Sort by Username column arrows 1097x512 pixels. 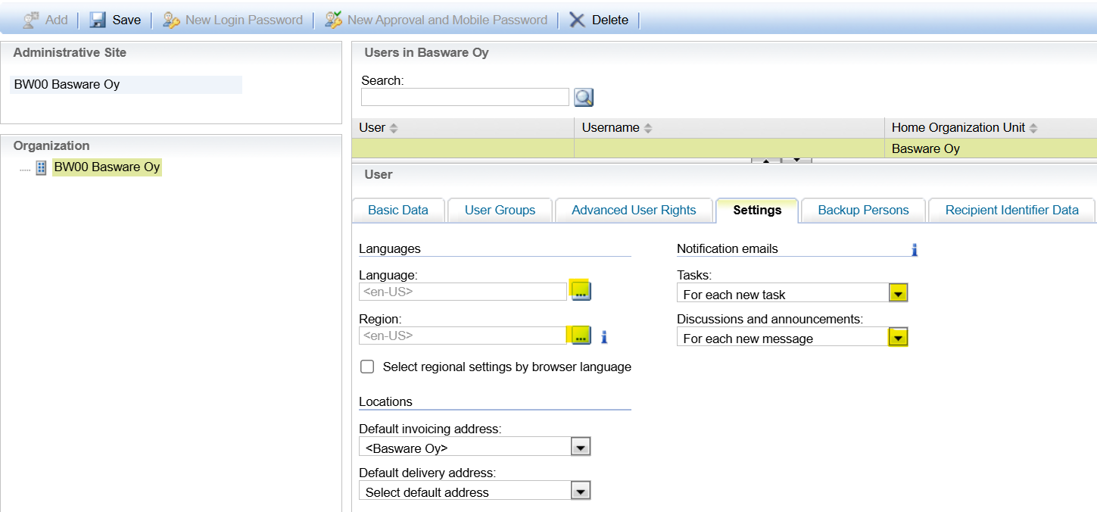click(x=648, y=128)
